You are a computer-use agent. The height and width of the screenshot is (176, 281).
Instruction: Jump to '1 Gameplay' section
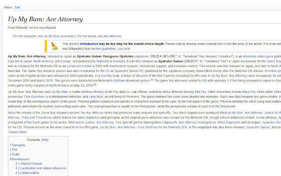click(18, 145)
